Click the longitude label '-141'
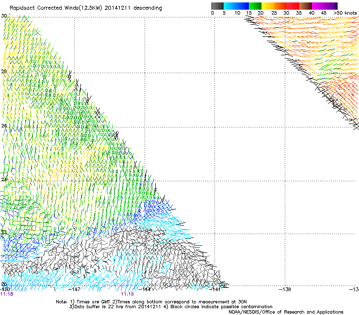The width and height of the screenshot is (359, 315). 215,289
